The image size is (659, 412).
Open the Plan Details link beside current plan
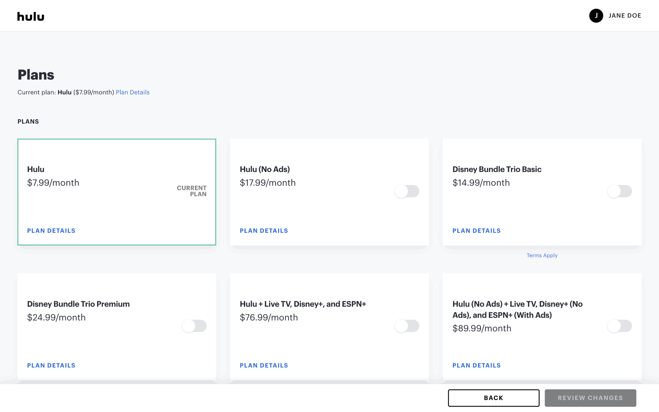click(x=132, y=92)
